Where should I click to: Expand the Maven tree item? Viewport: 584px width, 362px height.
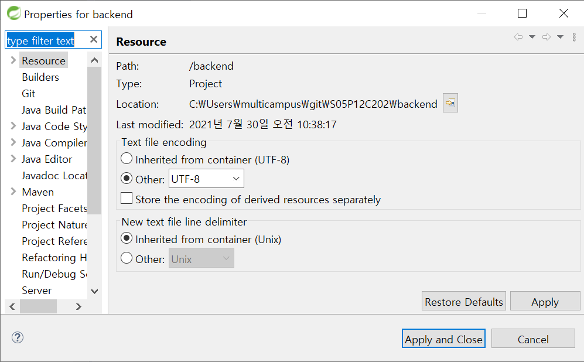click(12, 192)
